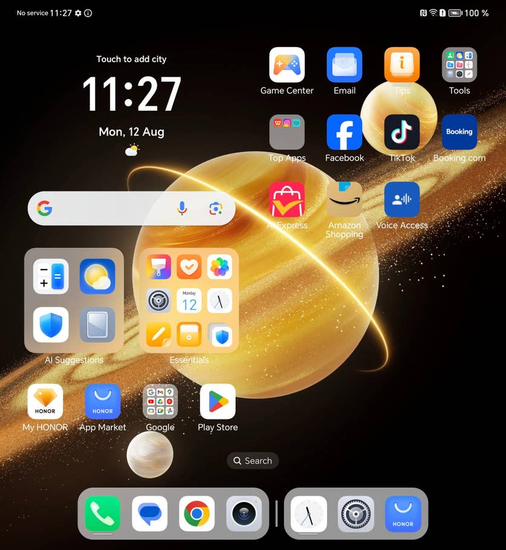Open Google Lens from the search bar

pos(216,208)
